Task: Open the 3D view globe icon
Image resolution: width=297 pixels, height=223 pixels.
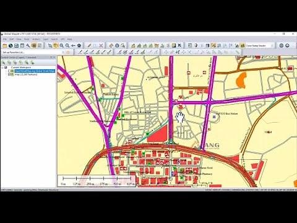Action: [282, 46]
